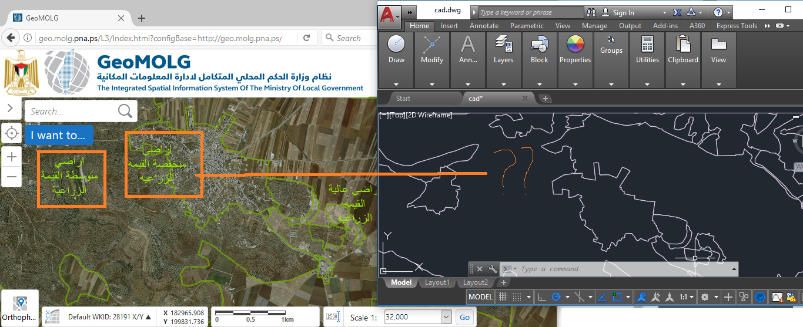This screenshot has height=327, width=803.
Task: Expand the hidden ribbon tabs double arrow
Action: pyautogui.click(x=767, y=26)
